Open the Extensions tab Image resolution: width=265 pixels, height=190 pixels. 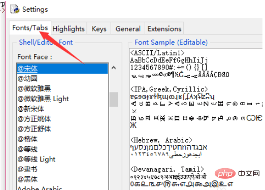pyautogui.click(x=164, y=28)
